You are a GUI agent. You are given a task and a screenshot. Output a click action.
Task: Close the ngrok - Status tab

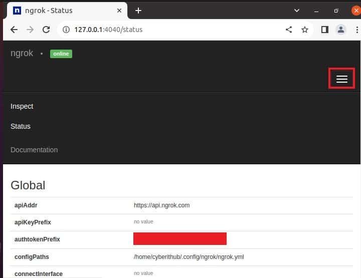[x=119, y=11]
